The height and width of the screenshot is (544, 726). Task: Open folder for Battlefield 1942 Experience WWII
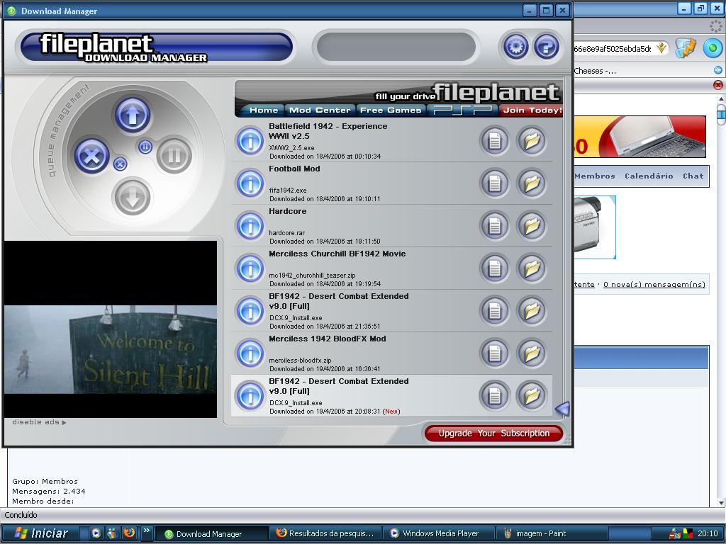(x=532, y=141)
